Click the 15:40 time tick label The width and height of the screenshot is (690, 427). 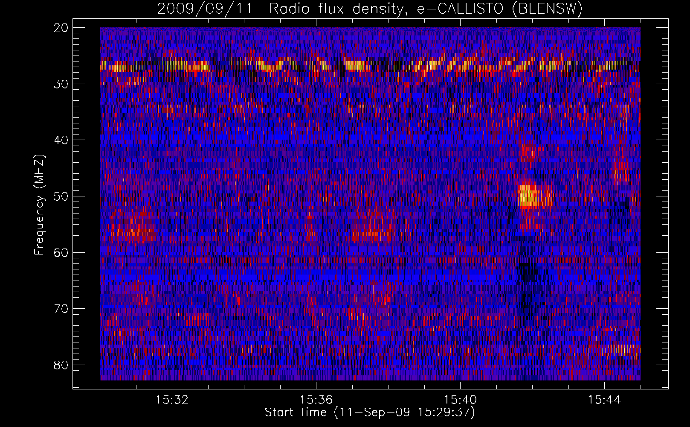[460, 400]
